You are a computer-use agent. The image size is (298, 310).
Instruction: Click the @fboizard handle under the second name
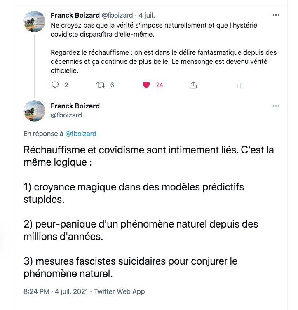click(x=66, y=115)
